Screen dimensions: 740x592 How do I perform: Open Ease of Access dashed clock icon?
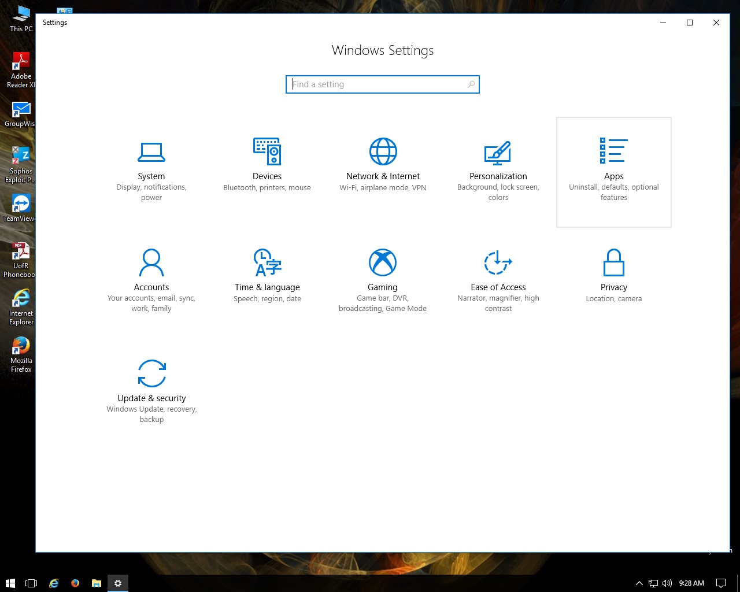(x=498, y=262)
